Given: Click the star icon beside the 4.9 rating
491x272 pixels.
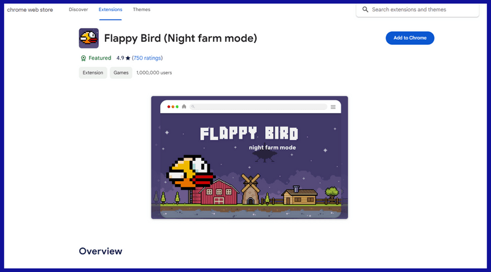Looking at the screenshot, I should pyautogui.click(x=128, y=58).
